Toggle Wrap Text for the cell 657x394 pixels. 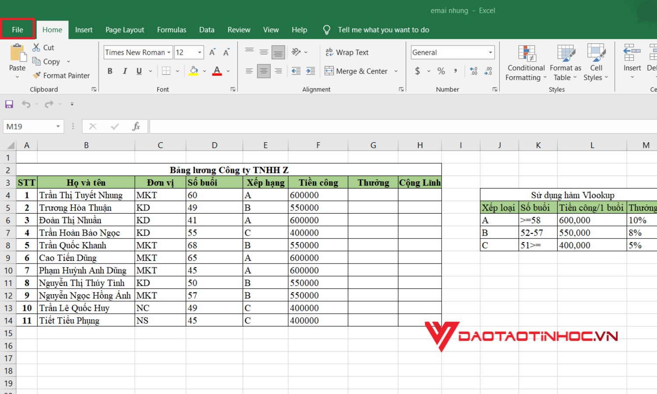tap(347, 53)
